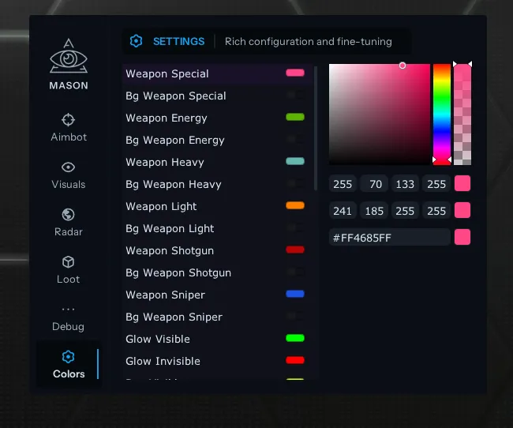Viewport: 513px width, 428px height.
Task: Click the hex field showing #FF4685FF
Action: (x=389, y=237)
